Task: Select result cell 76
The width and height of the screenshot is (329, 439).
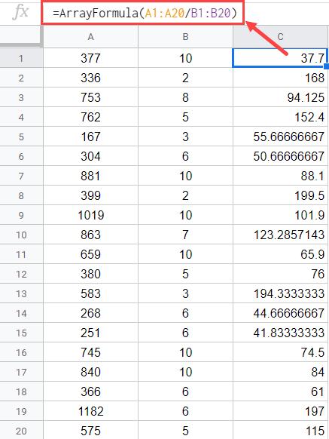Action: (x=280, y=274)
